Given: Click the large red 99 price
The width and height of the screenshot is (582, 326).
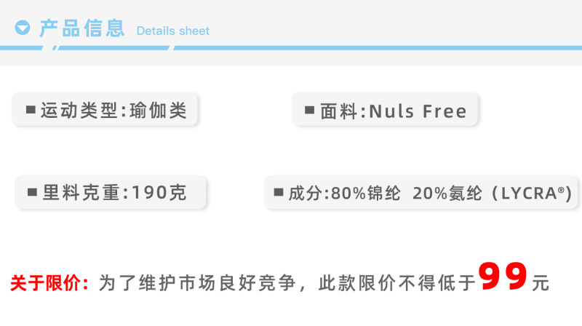Looking at the screenshot, I should pyautogui.click(x=503, y=277).
